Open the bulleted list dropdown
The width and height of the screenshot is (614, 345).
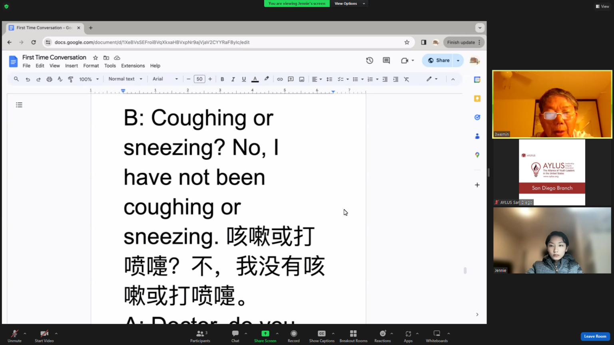tap(358, 79)
